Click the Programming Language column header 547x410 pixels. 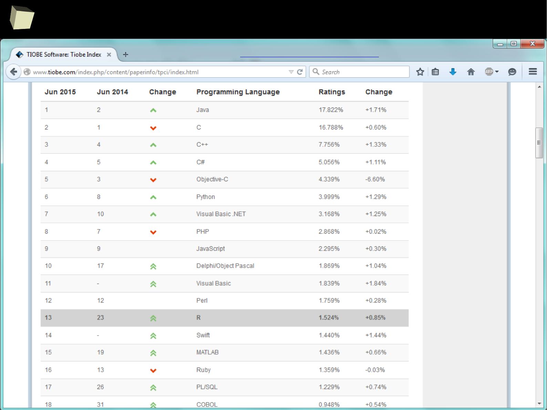(x=238, y=92)
